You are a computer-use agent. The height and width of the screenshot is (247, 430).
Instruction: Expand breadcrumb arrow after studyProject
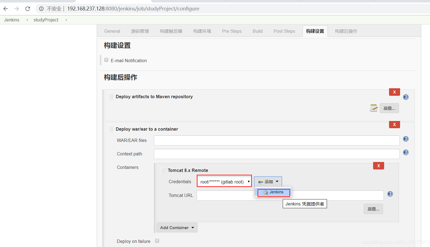click(66, 20)
